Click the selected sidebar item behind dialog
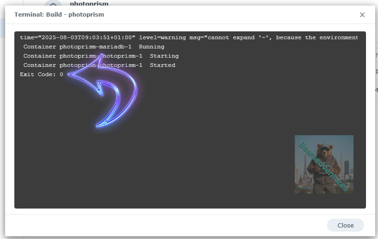The width and height of the screenshot is (378, 239). tap(2, 29)
